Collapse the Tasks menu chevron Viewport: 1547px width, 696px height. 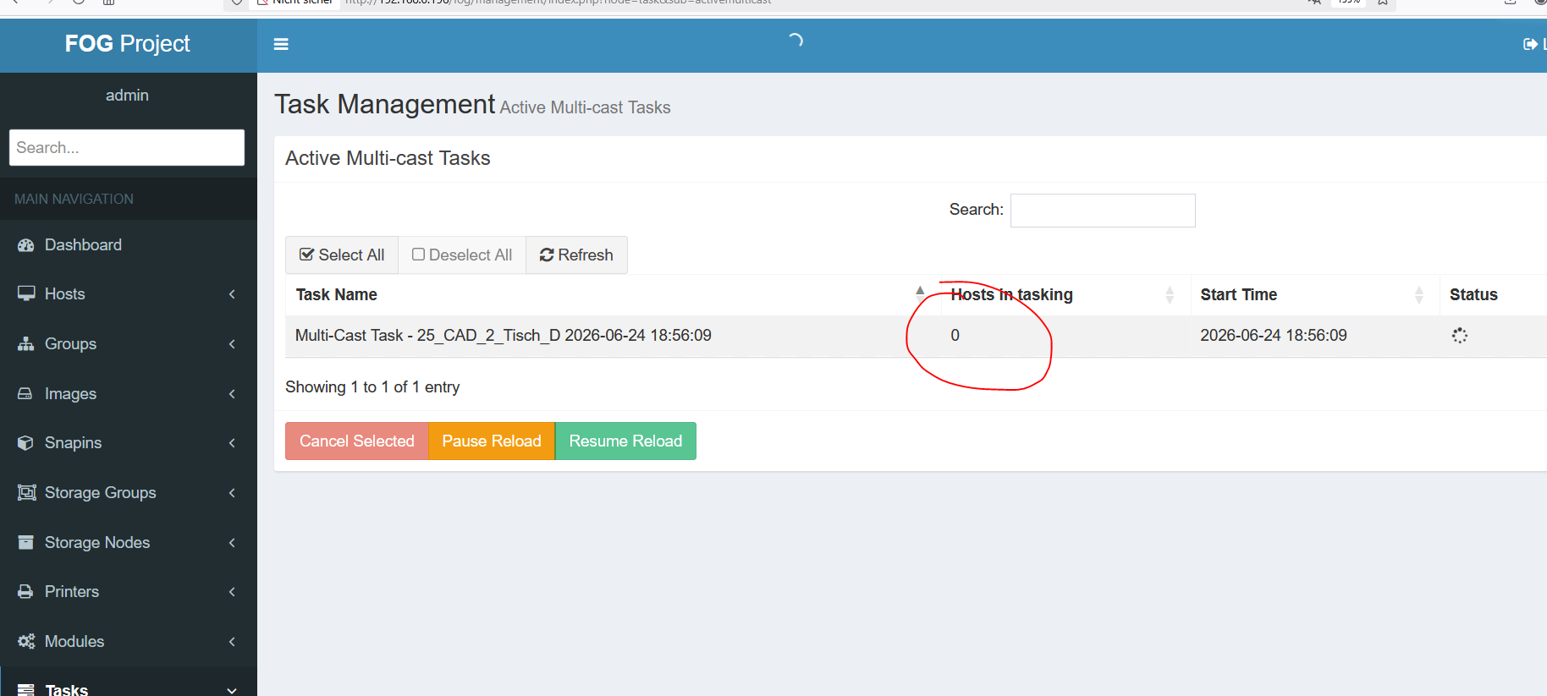click(x=232, y=691)
